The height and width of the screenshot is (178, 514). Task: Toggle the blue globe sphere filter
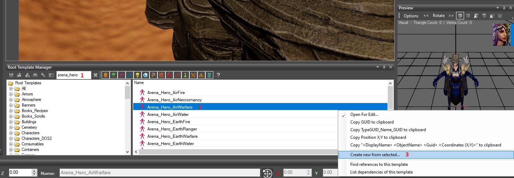point(145,75)
